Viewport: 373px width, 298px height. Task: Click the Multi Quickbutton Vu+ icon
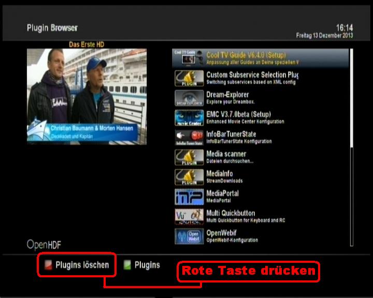pyautogui.click(x=189, y=216)
